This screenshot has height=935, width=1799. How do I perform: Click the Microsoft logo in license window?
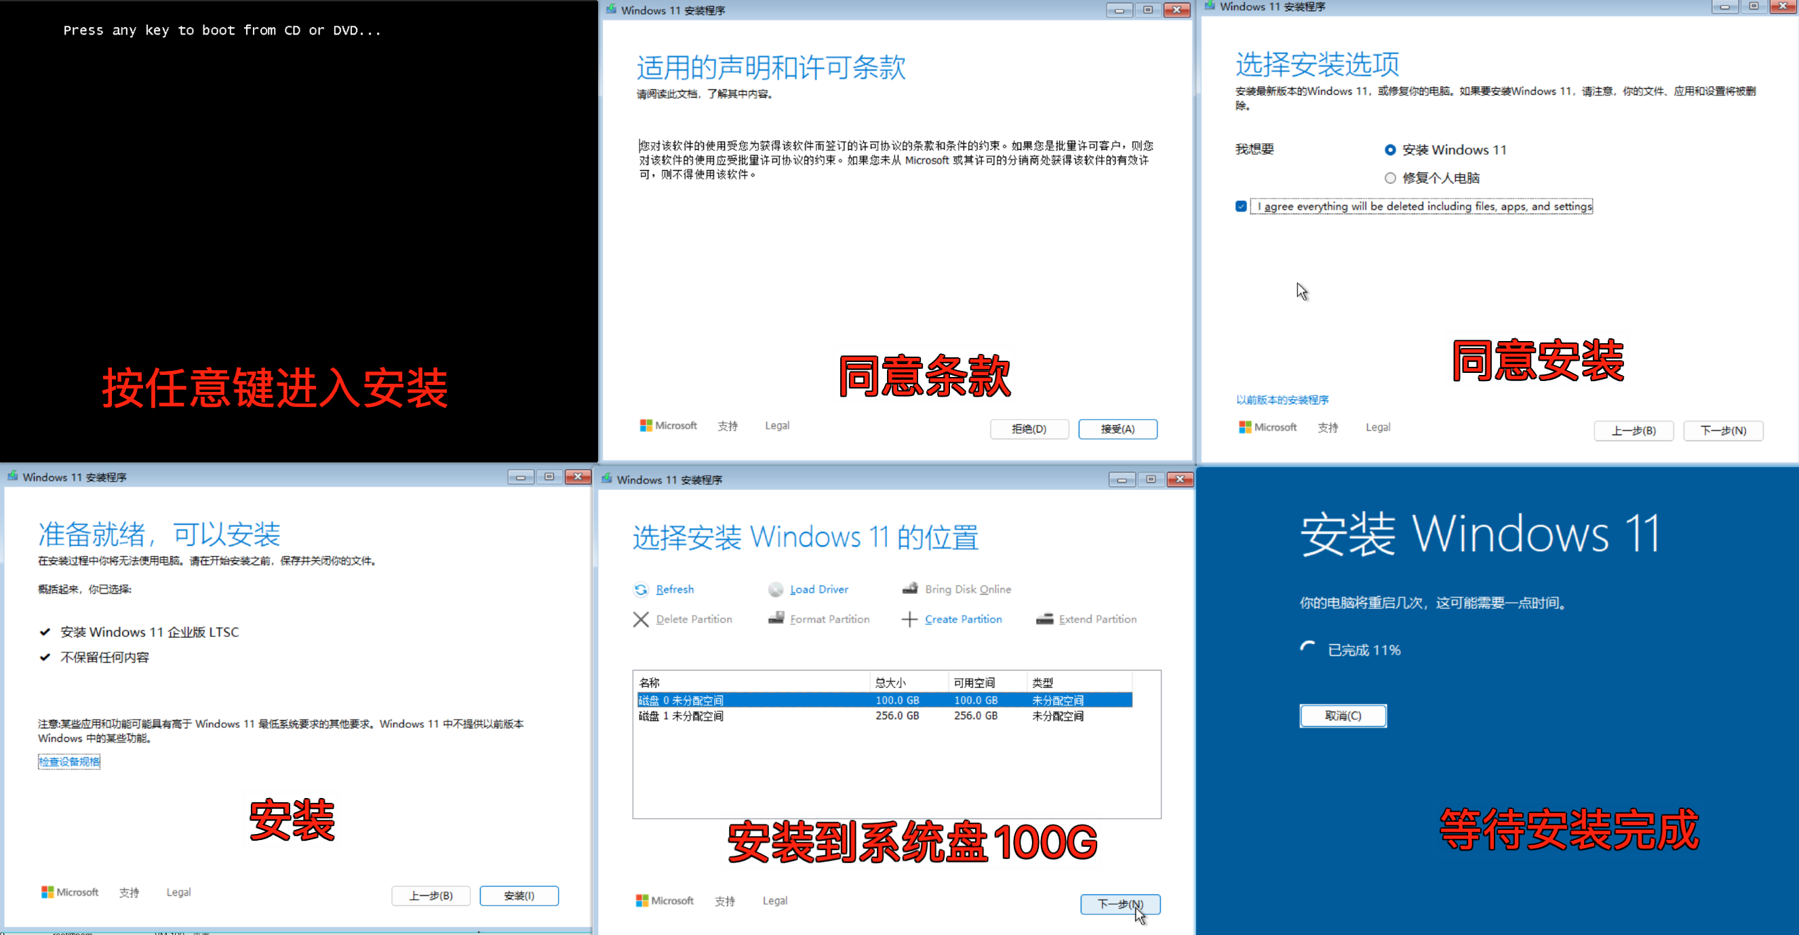click(x=646, y=425)
